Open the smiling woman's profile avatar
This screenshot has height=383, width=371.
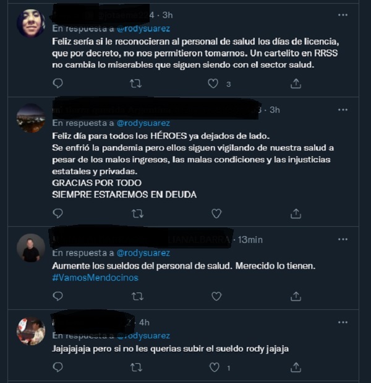(x=31, y=24)
